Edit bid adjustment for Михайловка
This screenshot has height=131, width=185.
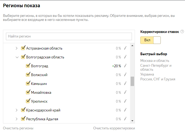pyautogui.click(x=125, y=92)
